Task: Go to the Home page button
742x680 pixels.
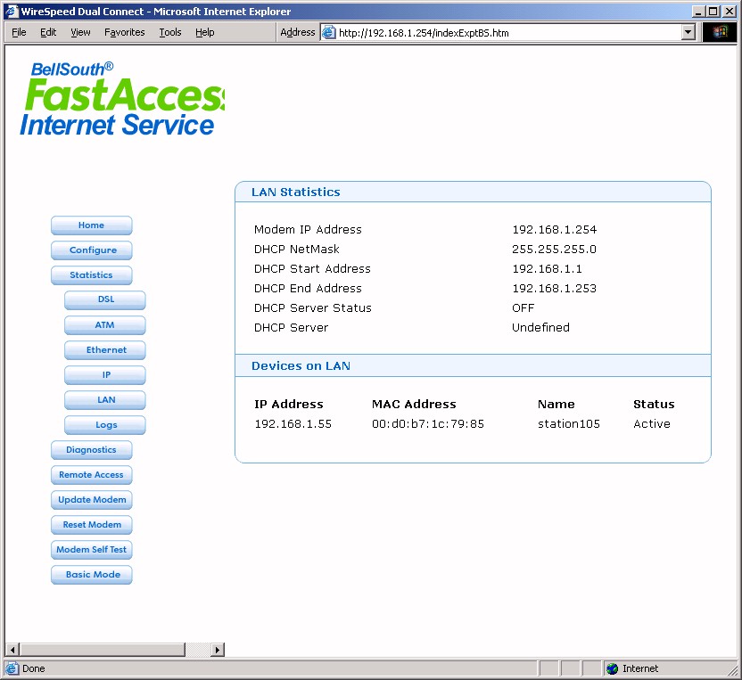Action: [x=91, y=225]
